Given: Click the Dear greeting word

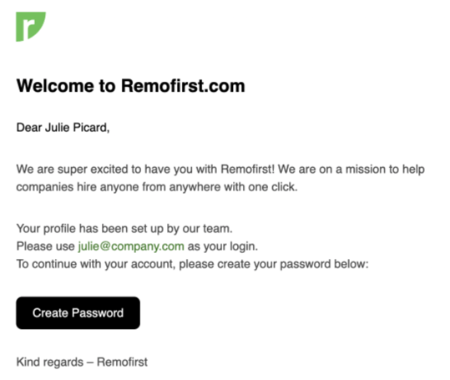Looking at the screenshot, I should (x=29, y=128).
